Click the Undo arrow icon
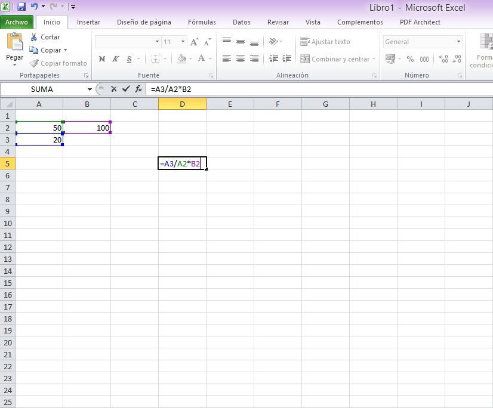 tap(34, 7)
